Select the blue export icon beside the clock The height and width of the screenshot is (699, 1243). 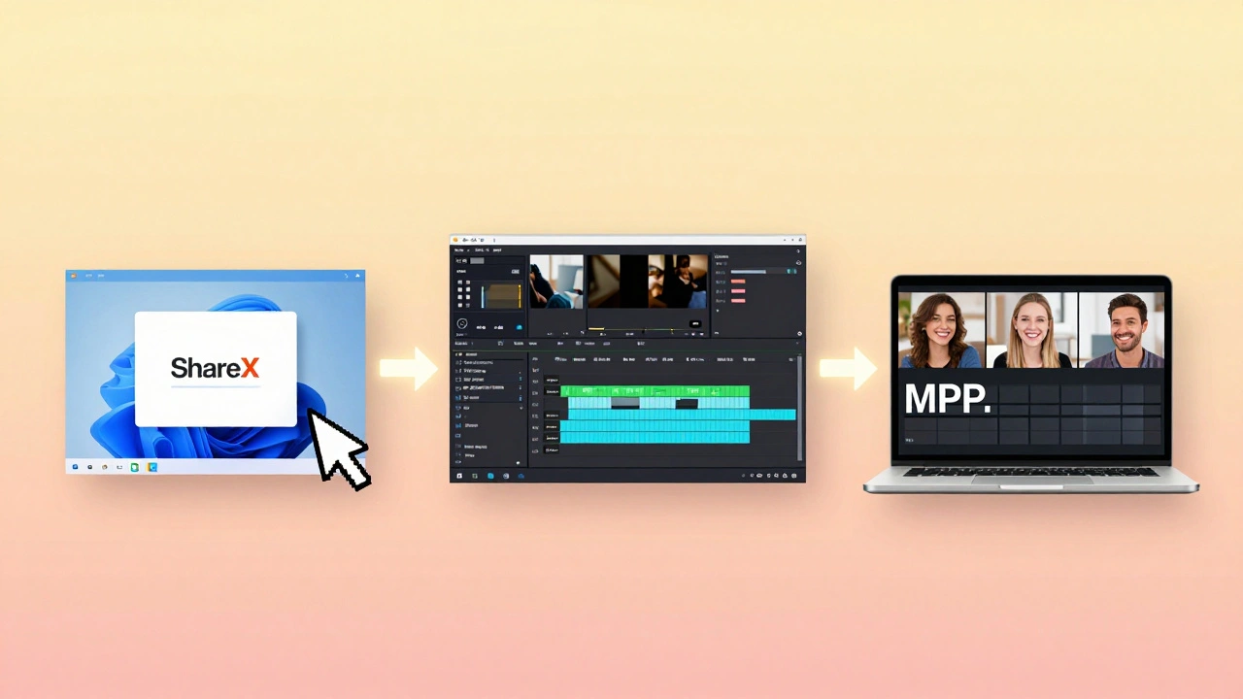pos(519,326)
